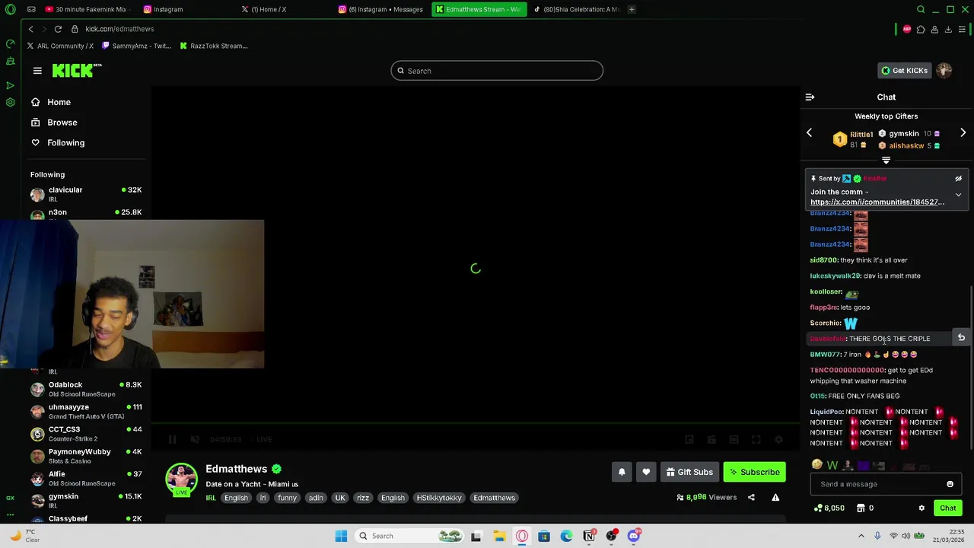This screenshot has width=974, height=548.
Task: Pause the stream playback
Action: [x=173, y=439]
